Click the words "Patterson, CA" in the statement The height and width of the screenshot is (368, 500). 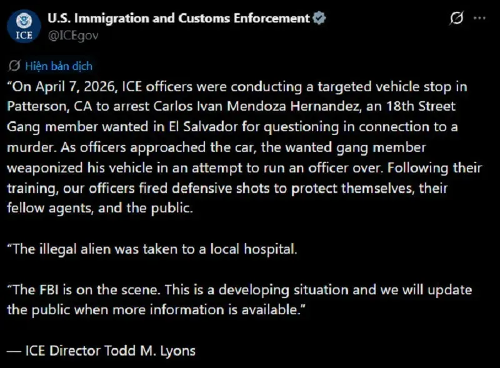click(42, 106)
